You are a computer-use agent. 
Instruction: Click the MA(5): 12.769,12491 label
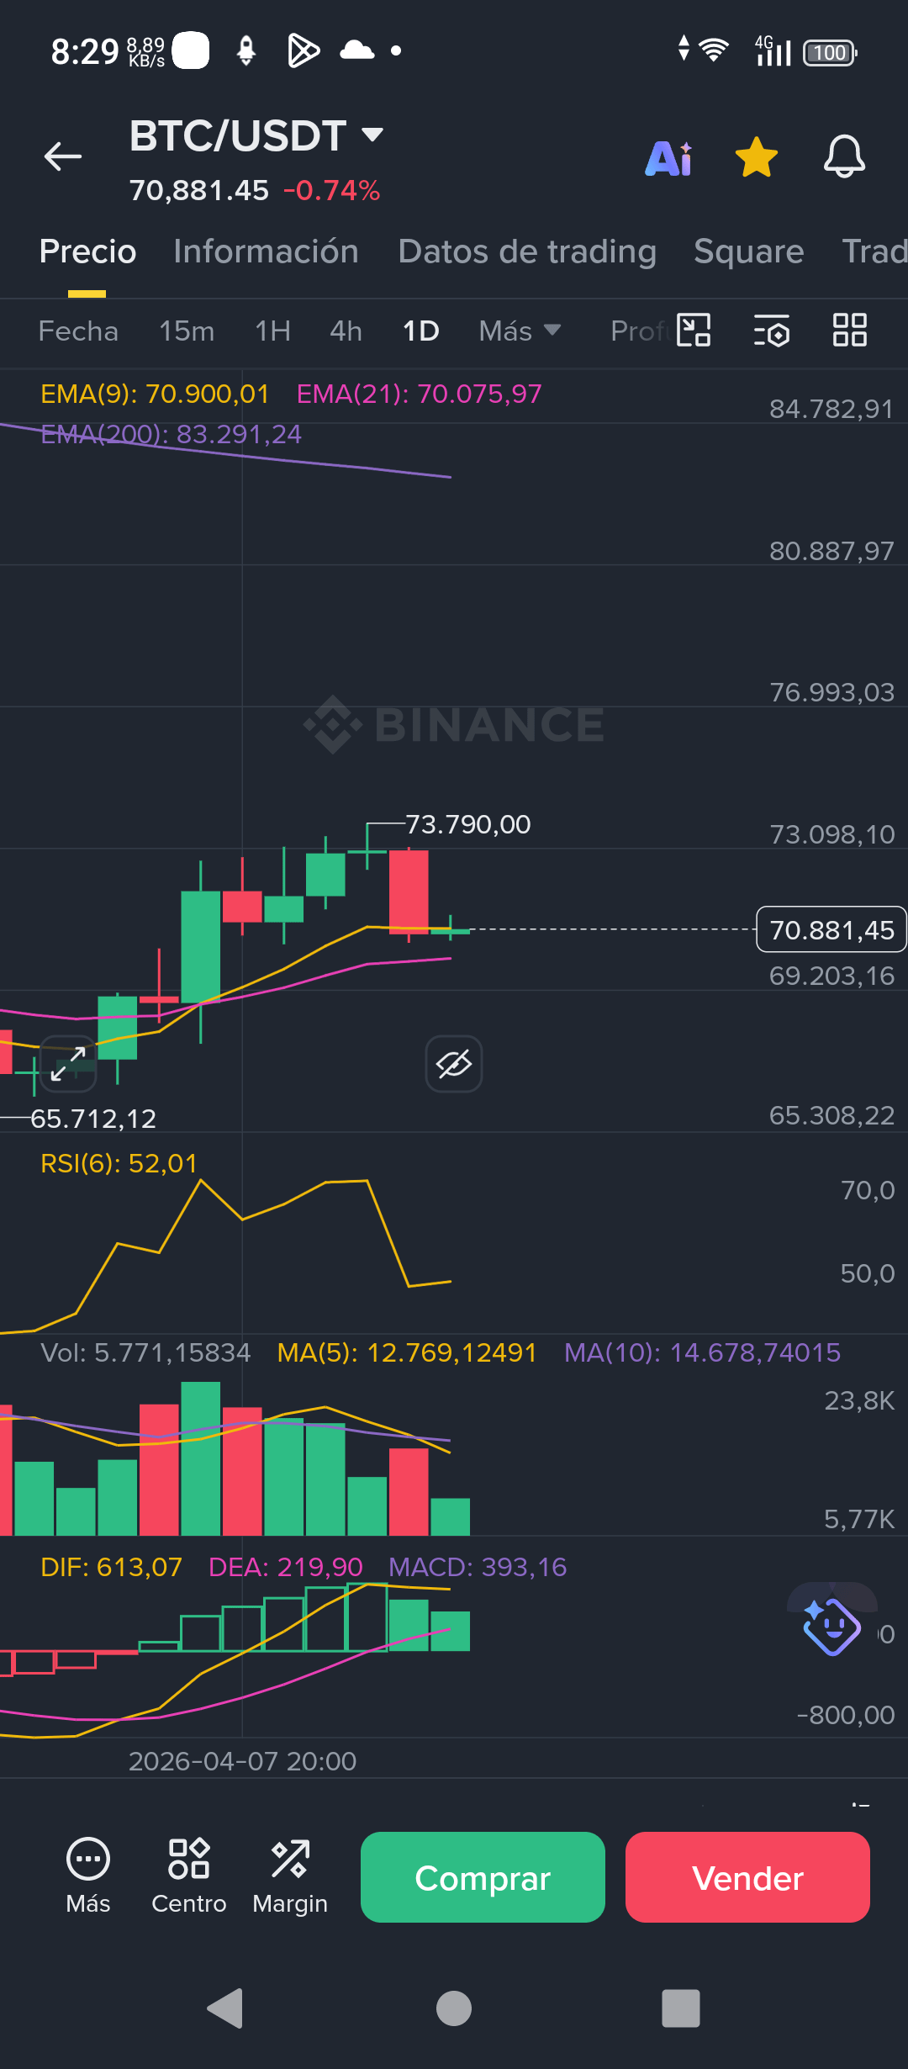[407, 1352]
